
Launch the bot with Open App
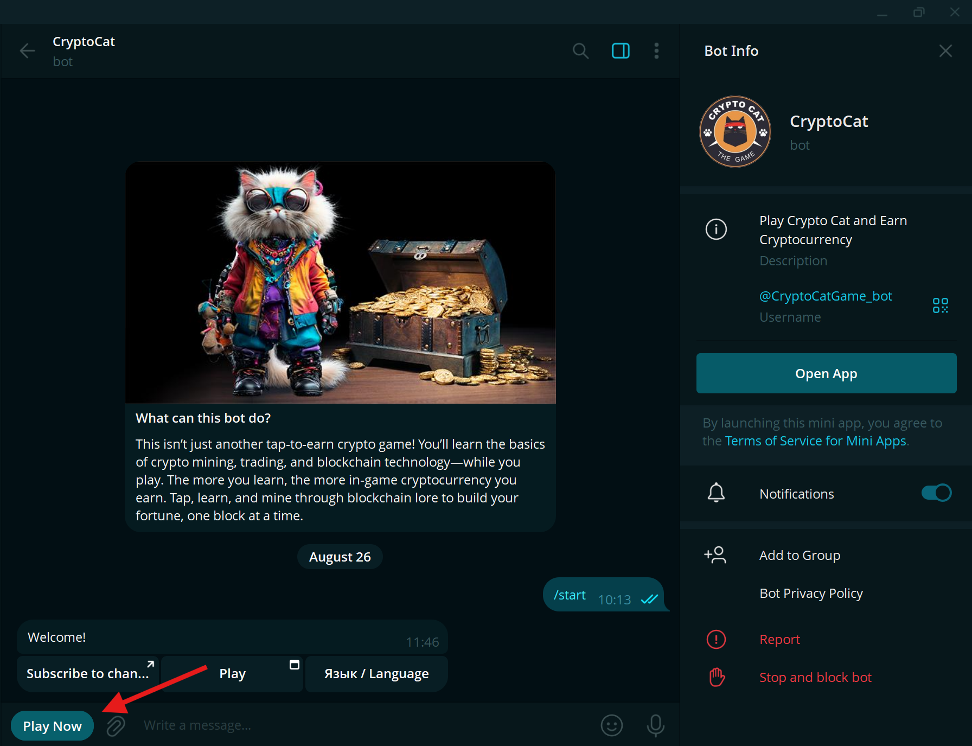coord(826,373)
